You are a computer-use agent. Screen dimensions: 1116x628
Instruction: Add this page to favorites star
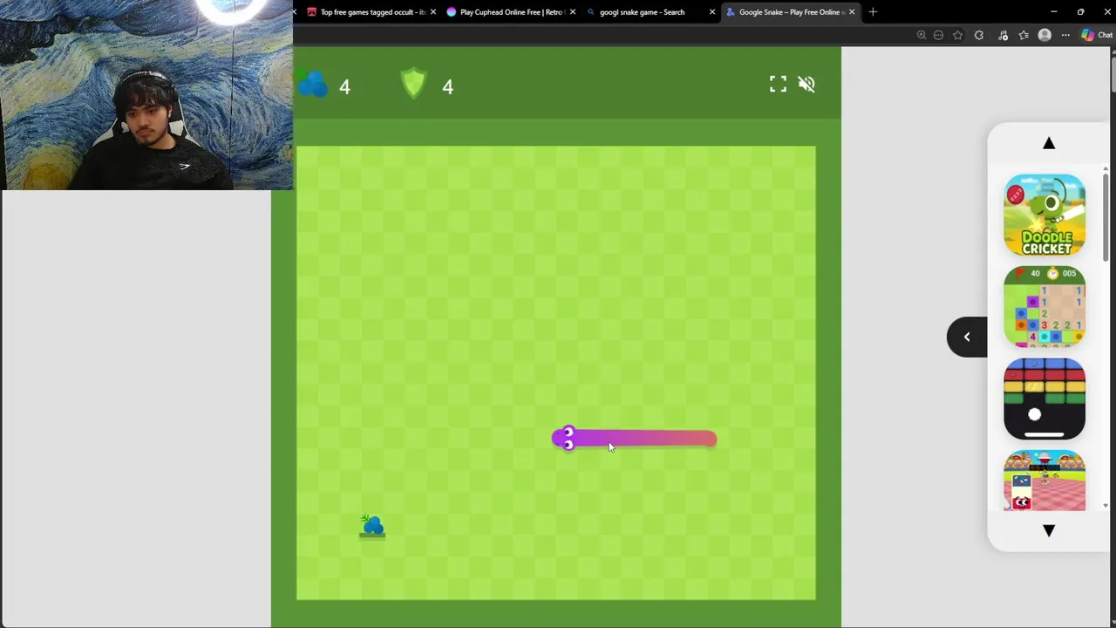958,35
